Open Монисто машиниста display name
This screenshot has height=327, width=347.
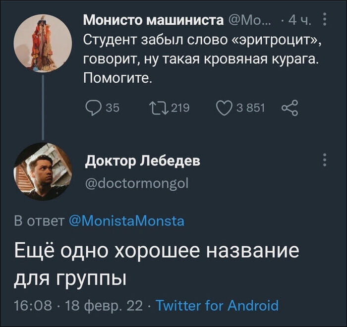[152, 21]
